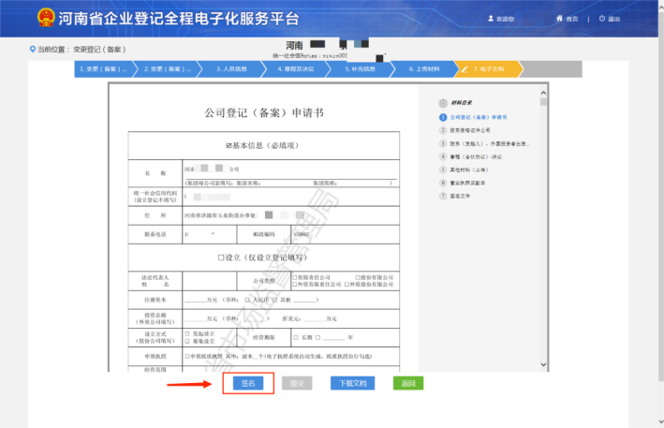Viewport: 664px width, 428px height.
Task: Click the 下载文档 button
Action: pyautogui.click(x=352, y=383)
